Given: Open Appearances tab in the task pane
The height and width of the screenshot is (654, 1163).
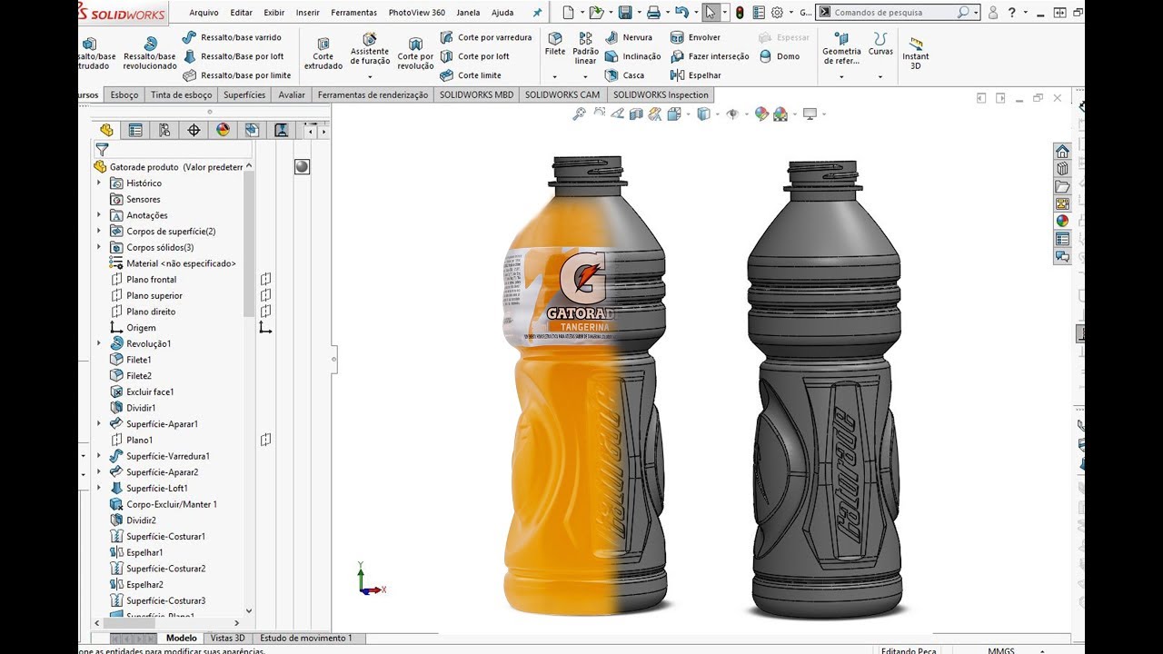Looking at the screenshot, I should coord(1061,221).
